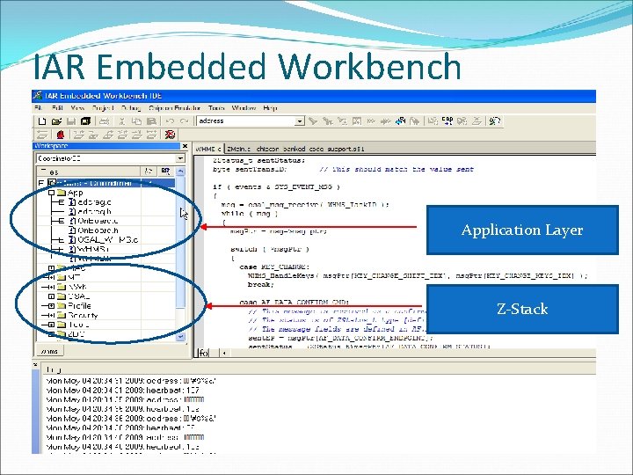Click the 'heartbeat : 107' log line

123,391
